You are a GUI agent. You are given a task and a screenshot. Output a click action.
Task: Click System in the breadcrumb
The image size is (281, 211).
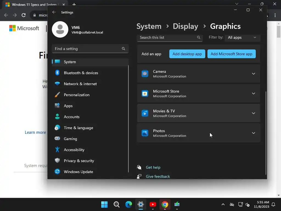tap(149, 26)
